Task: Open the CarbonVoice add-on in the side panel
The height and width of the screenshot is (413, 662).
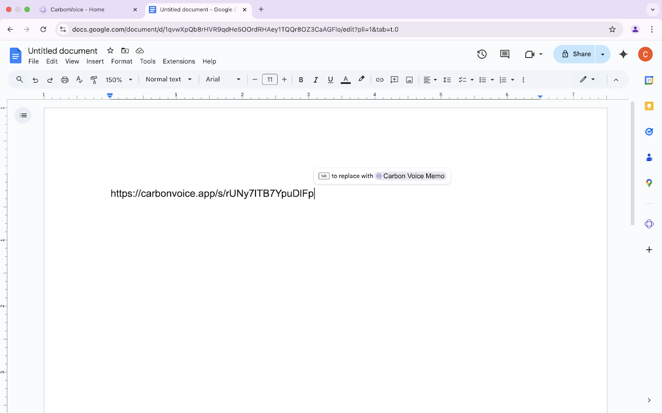Action: point(649,224)
